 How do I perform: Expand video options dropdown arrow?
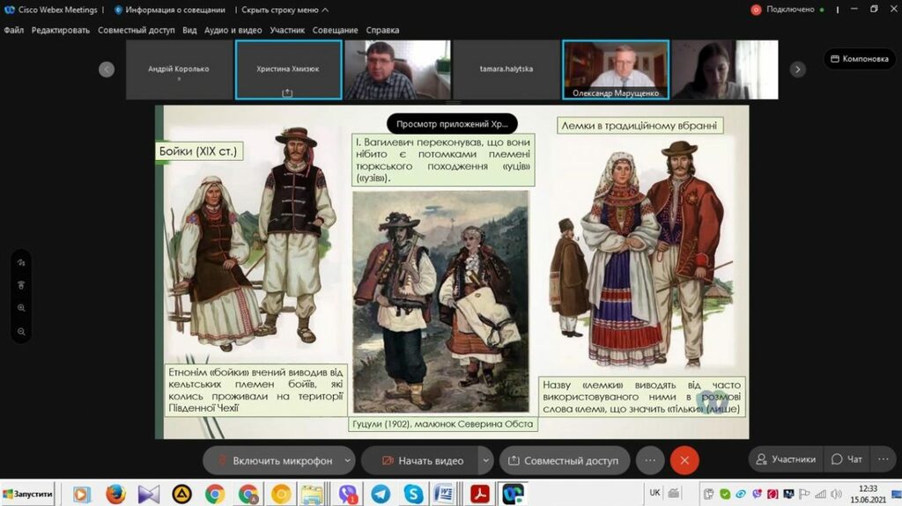click(485, 459)
